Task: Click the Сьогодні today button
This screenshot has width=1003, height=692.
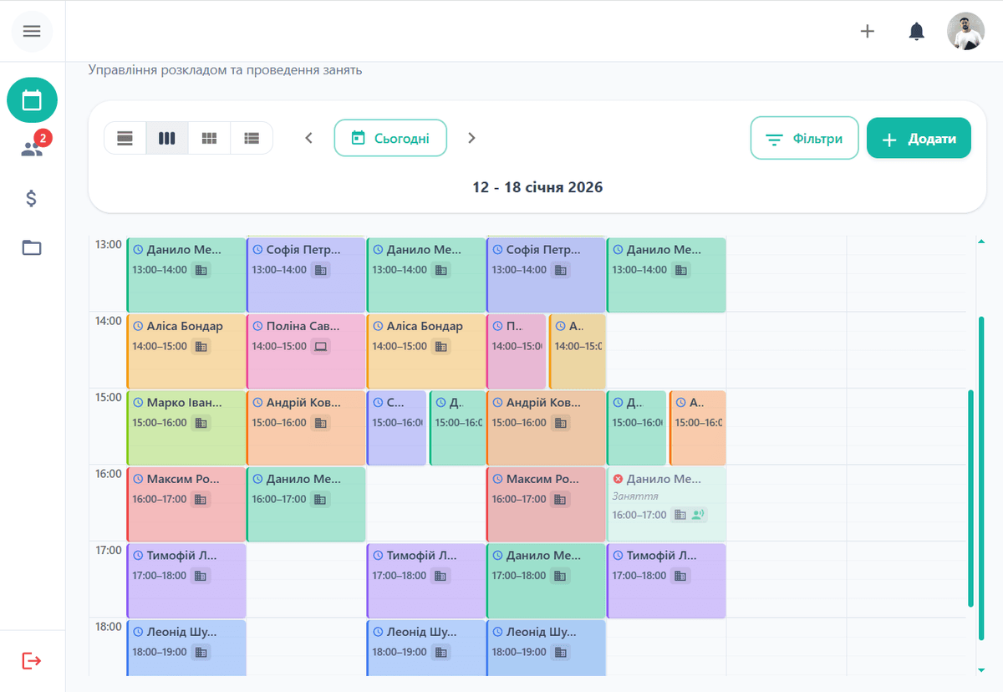Action: 390,139
